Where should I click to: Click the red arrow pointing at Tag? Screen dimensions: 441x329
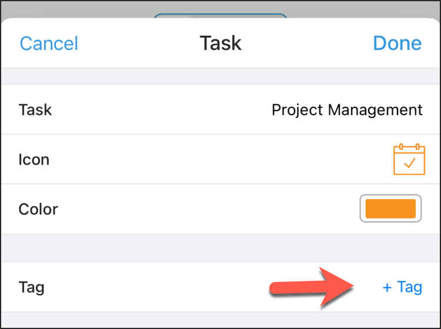point(311,287)
